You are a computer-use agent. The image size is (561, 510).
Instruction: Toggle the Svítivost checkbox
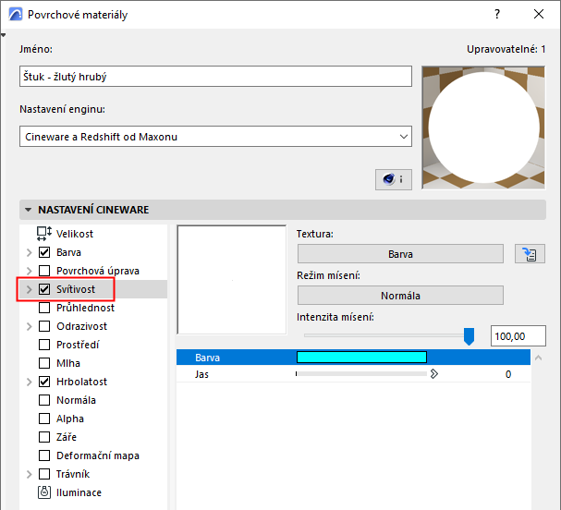[x=44, y=289]
